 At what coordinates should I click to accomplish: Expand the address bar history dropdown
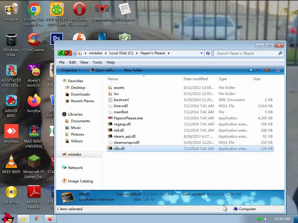pyautogui.click(x=201, y=53)
